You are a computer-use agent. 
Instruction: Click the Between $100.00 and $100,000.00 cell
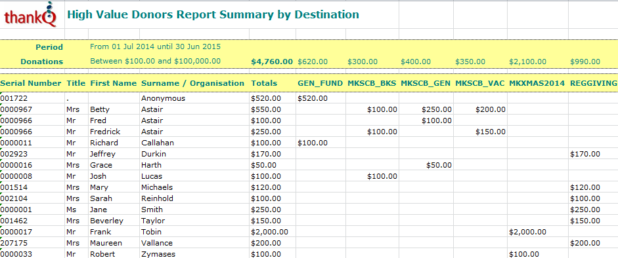[x=155, y=62]
